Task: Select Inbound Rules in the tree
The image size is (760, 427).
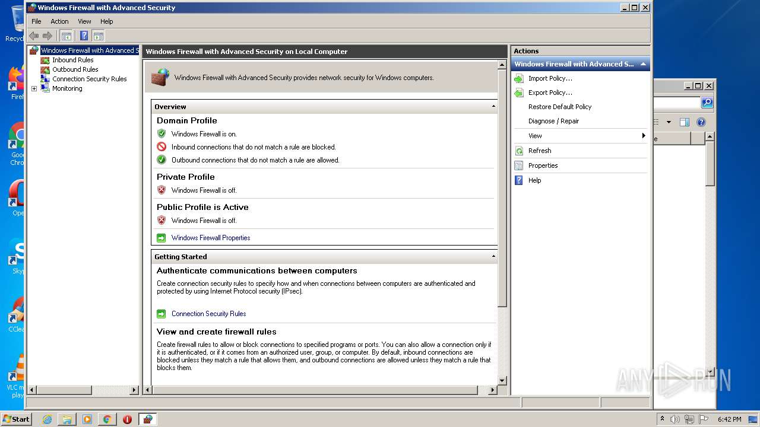Action: pyautogui.click(x=72, y=60)
